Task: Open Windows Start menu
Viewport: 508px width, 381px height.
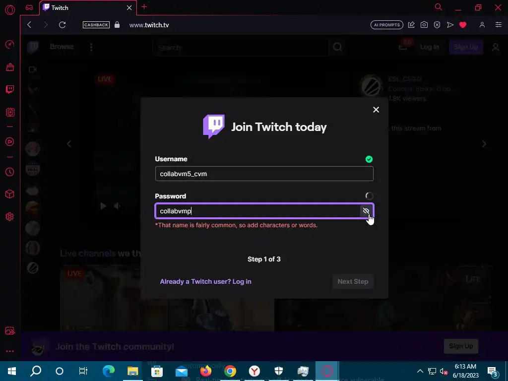Action: coord(12,371)
